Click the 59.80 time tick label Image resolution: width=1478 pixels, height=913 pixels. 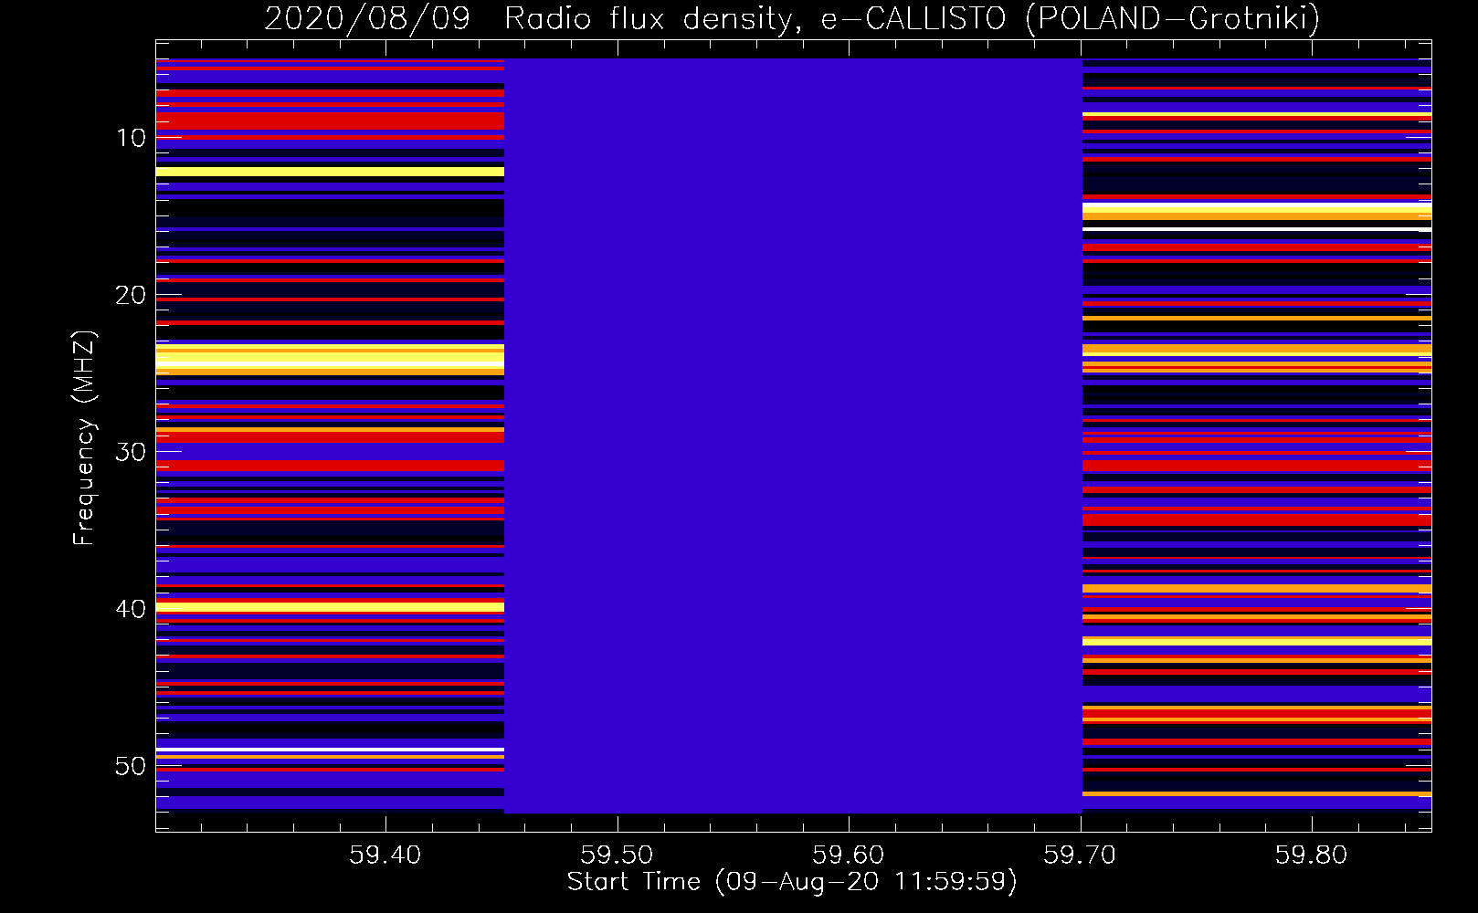1312,855
